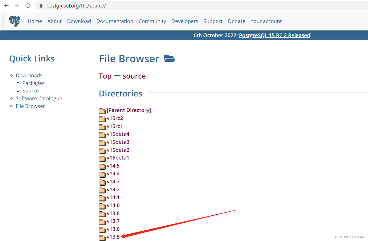
Task: Click Software Catalogue quick link
Action: (39, 98)
